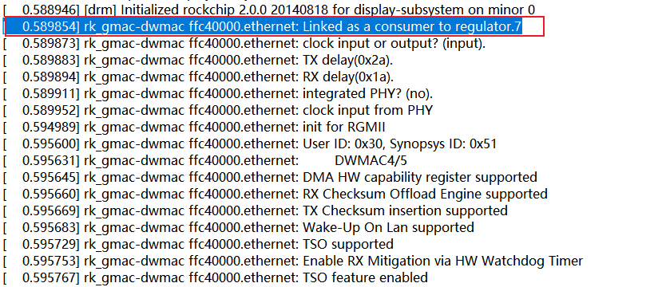Select the 'TSO feature enabled' log line
This screenshot has width=662, height=287.
216,277
